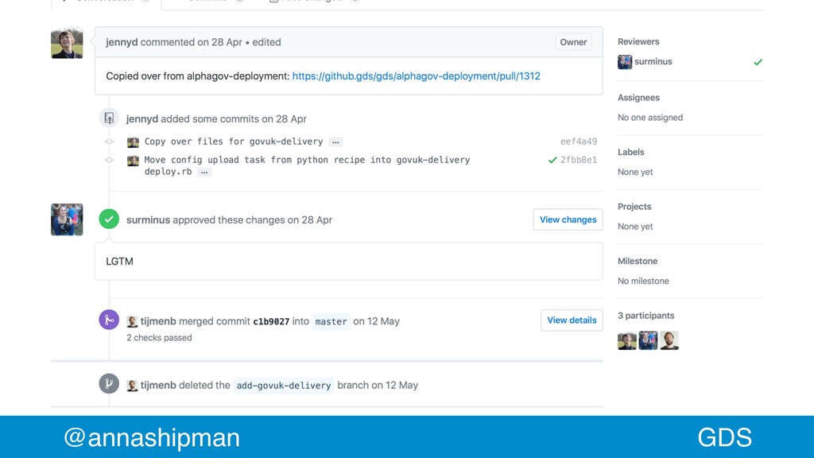Click avatar next to 'Copy over files' commit
This screenshot has height=458, width=814.
point(133,142)
